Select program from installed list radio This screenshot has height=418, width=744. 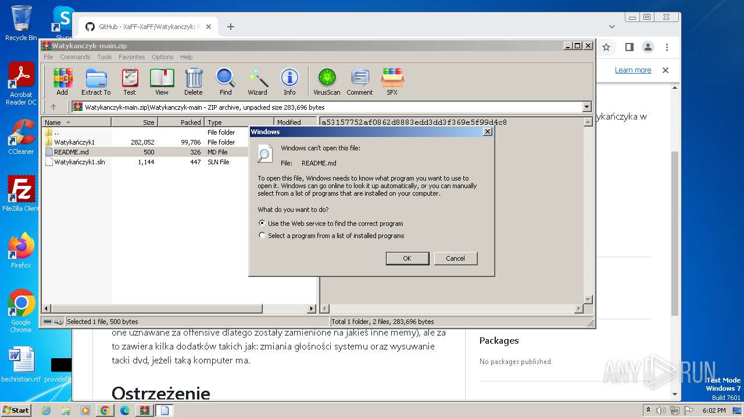[262, 236]
